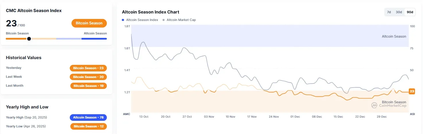Click the Last Week Bitcoin Season 20 pill
423x134 pixels.
tap(88, 77)
